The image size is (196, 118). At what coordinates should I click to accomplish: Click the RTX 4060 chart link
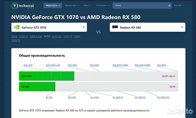95,65
